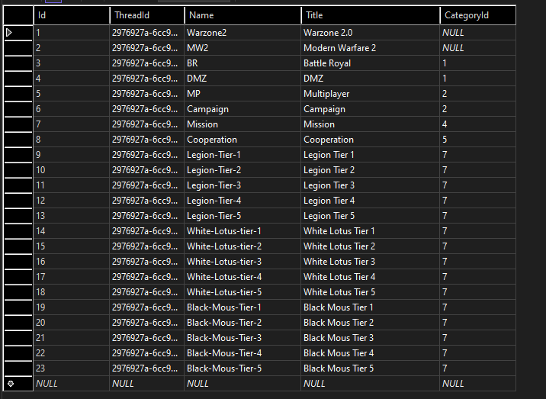The height and width of the screenshot is (399, 546).
Task: Click the Id cell with value 23
Action: click(x=72, y=368)
